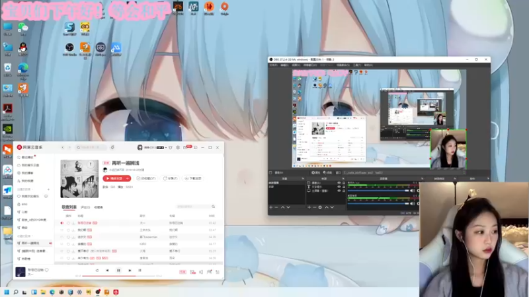Open the listen-to-identify microphone icon
Screen dimensions: 529x297
(x=112, y=147)
